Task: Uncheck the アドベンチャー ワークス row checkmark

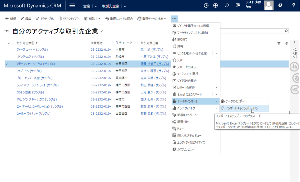Action: [7, 64]
